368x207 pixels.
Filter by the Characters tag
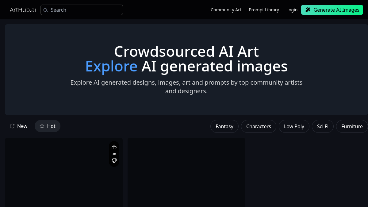point(259,126)
